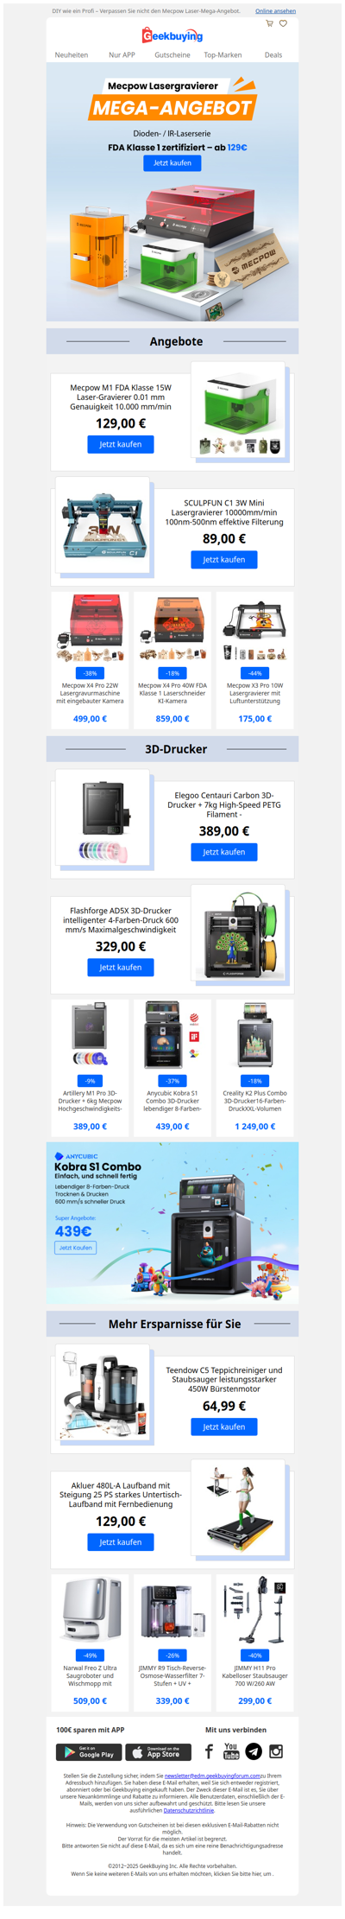Open the Narwal Freo Z Ultra thumbnail
The image size is (345, 1919).
point(91,1610)
